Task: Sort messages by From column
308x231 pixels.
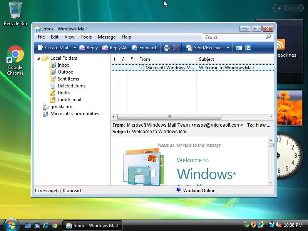Action: [x=167, y=59]
